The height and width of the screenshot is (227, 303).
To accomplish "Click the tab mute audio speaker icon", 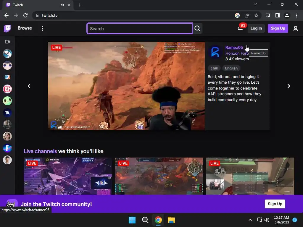I will click(62, 5).
